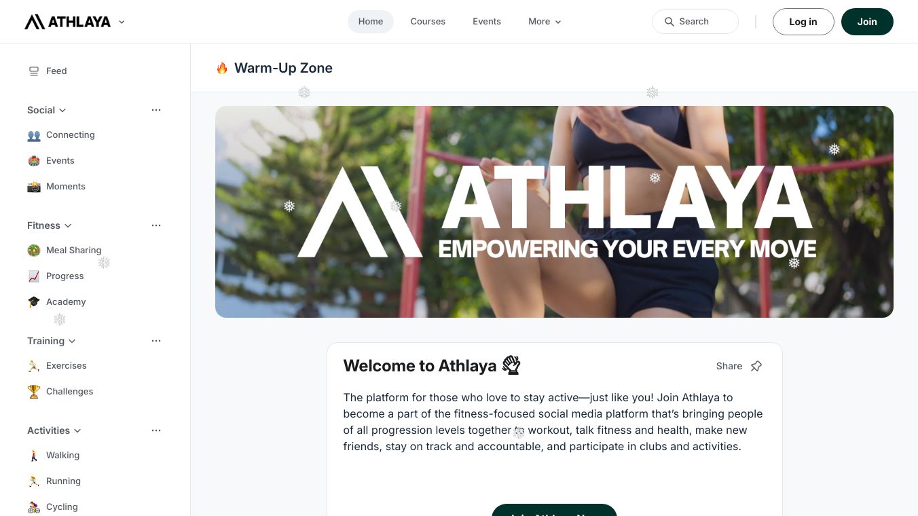The height and width of the screenshot is (516, 918).
Task: Click the Meal Sharing salad icon
Action: (x=34, y=251)
